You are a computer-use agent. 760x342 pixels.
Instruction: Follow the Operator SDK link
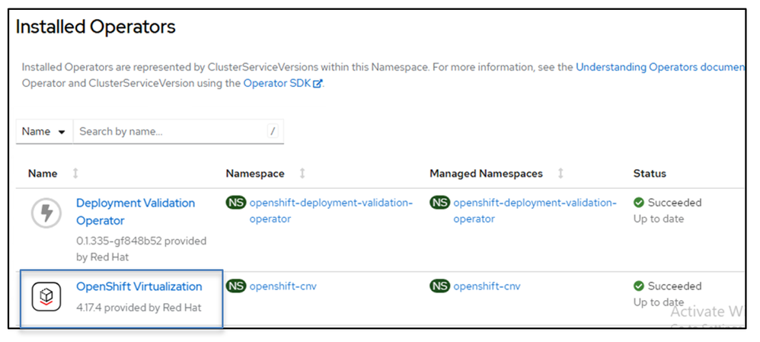point(277,84)
